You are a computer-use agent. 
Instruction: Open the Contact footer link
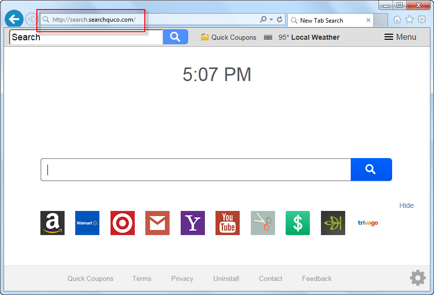pyautogui.click(x=270, y=278)
